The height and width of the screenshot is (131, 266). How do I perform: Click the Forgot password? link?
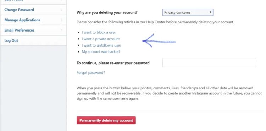coord(91,73)
